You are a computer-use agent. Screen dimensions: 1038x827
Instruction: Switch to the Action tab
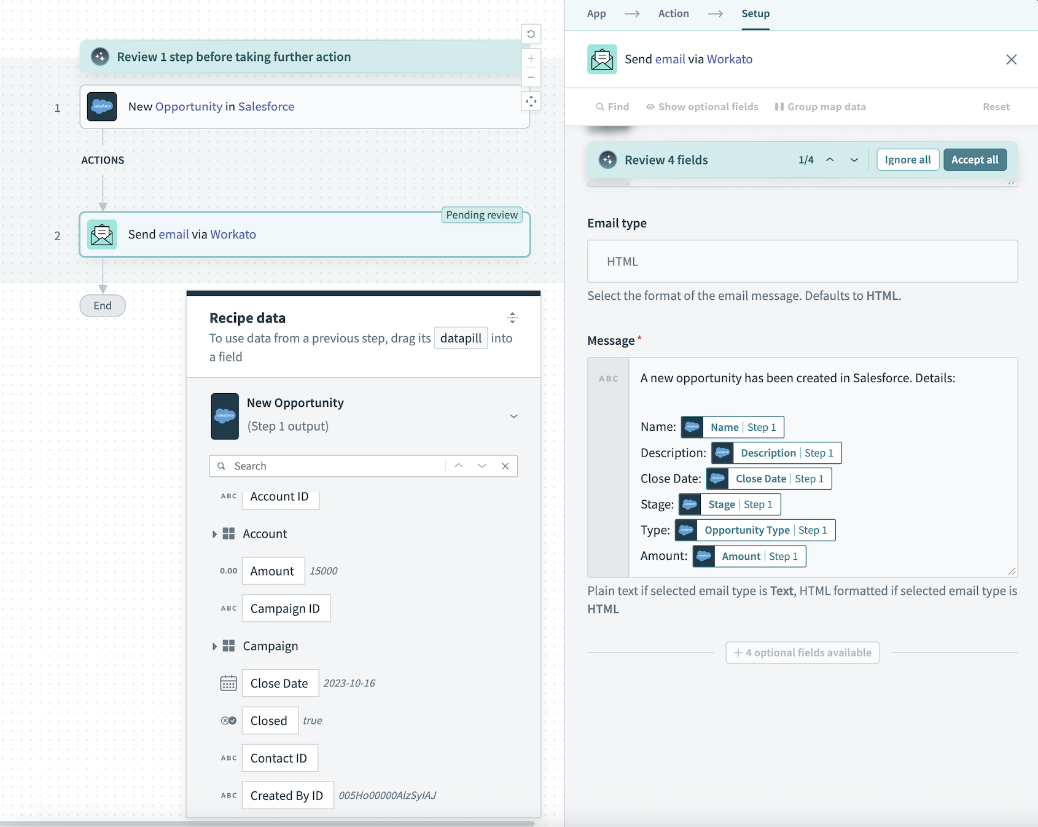[673, 13]
